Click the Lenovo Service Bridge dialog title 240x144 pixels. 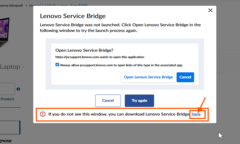point(73,16)
